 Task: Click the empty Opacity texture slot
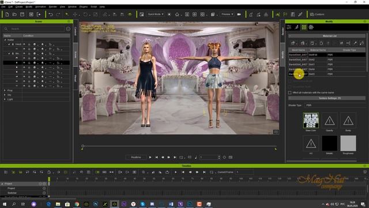[x=329, y=121]
